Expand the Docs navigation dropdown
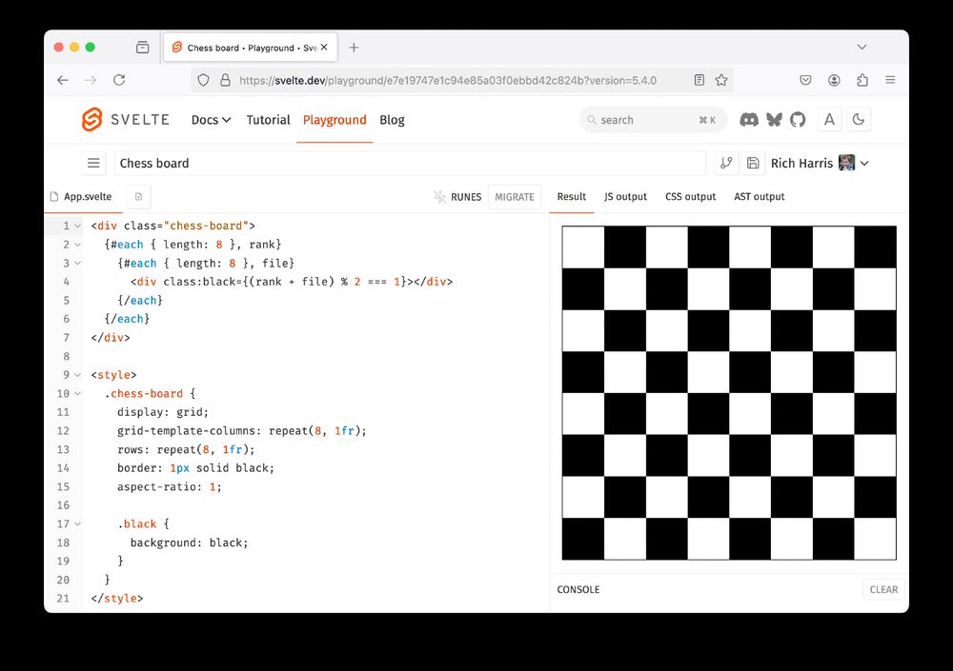The image size is (953, 671). point(211,120)
